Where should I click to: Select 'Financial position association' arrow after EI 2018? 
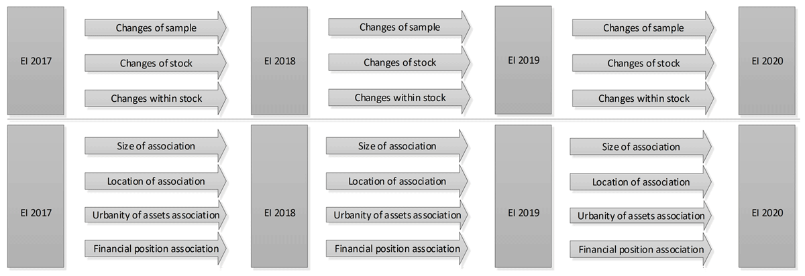tap(397, 249)
